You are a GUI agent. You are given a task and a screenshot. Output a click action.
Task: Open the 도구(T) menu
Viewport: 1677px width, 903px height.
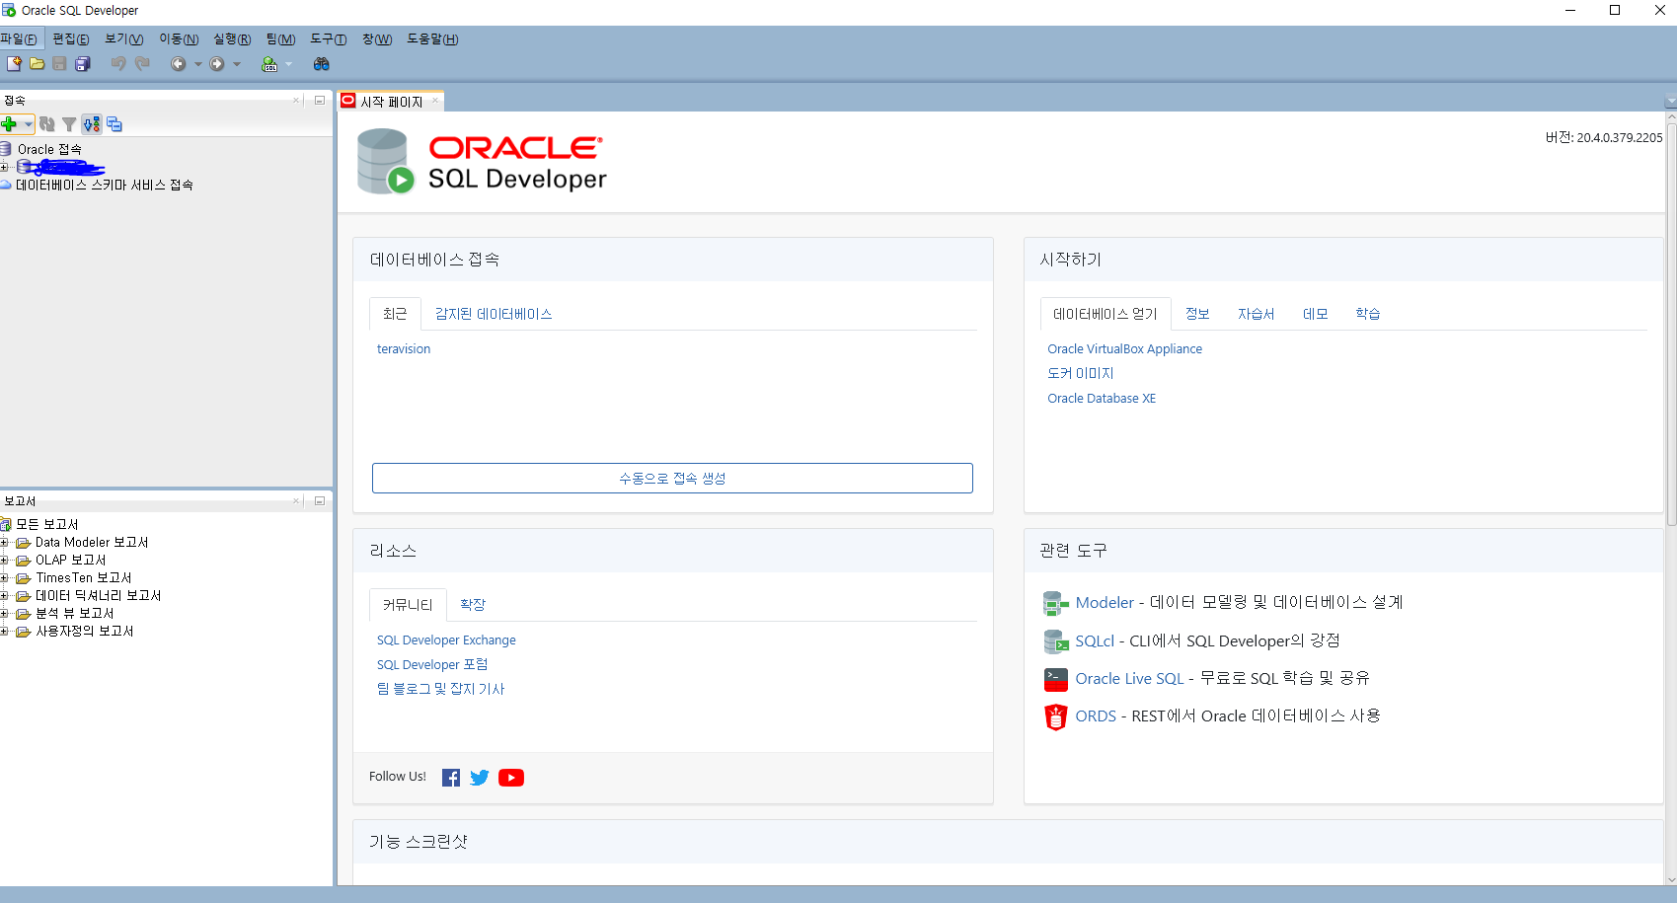pyautogui.click(x=329, y=39)
